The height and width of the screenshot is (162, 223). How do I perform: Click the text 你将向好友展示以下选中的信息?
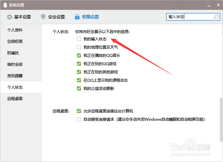pyautogui.click(x=102, y=31)
